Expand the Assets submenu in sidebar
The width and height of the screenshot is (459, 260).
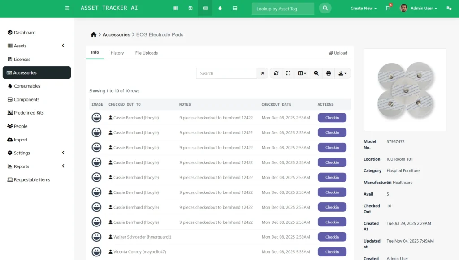click(63, 46)
